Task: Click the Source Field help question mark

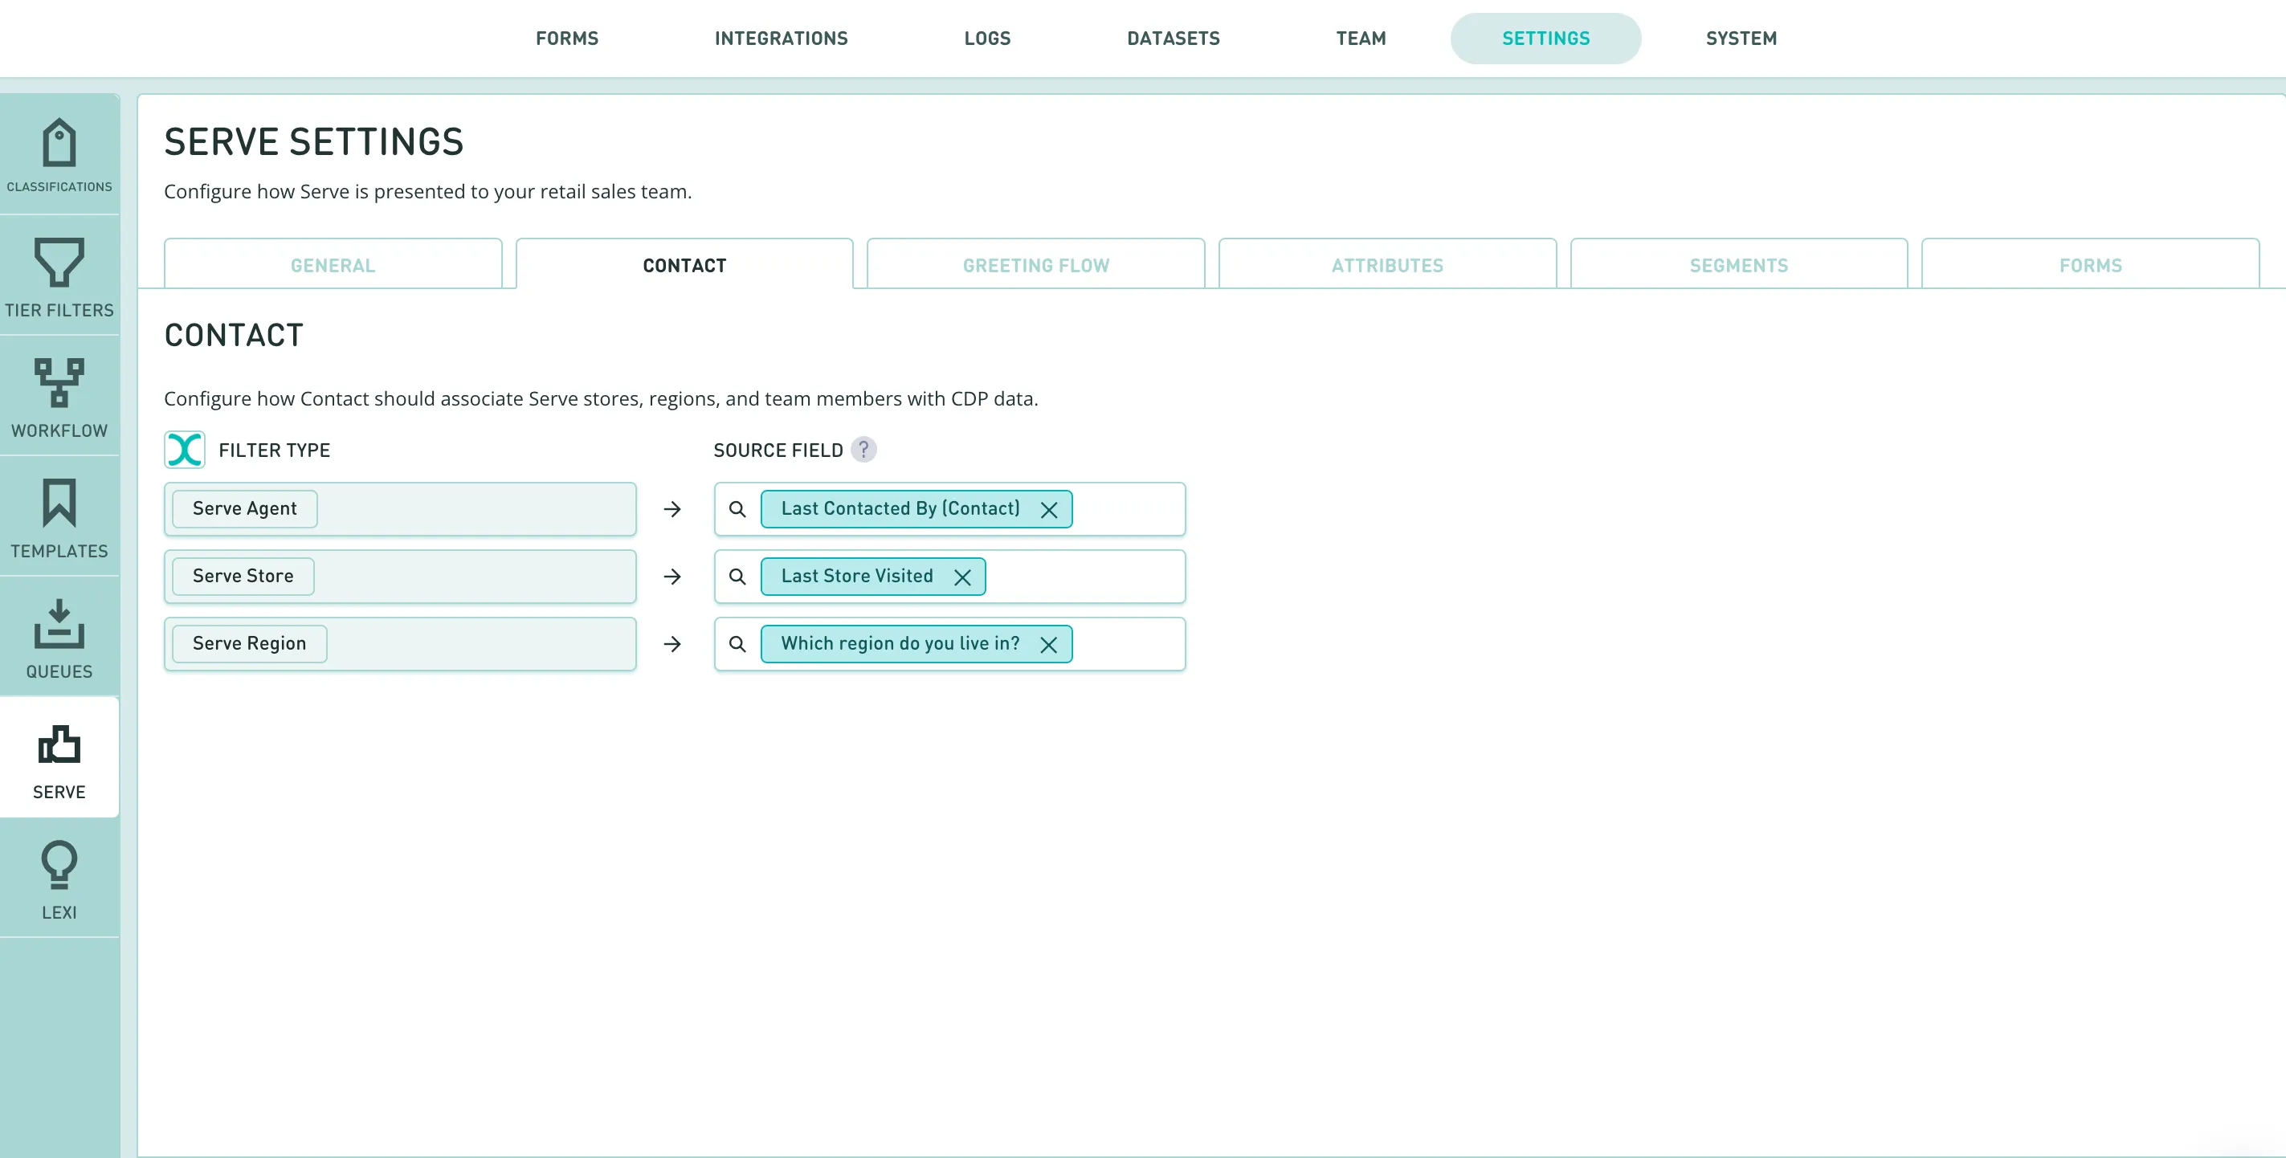Action: [x=863, y=450]
